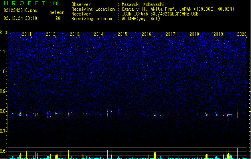
Task: Click the 2313 time marker
Action: 75,34
